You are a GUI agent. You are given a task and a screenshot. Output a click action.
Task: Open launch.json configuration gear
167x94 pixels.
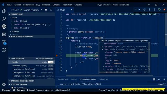click(46, 10)
